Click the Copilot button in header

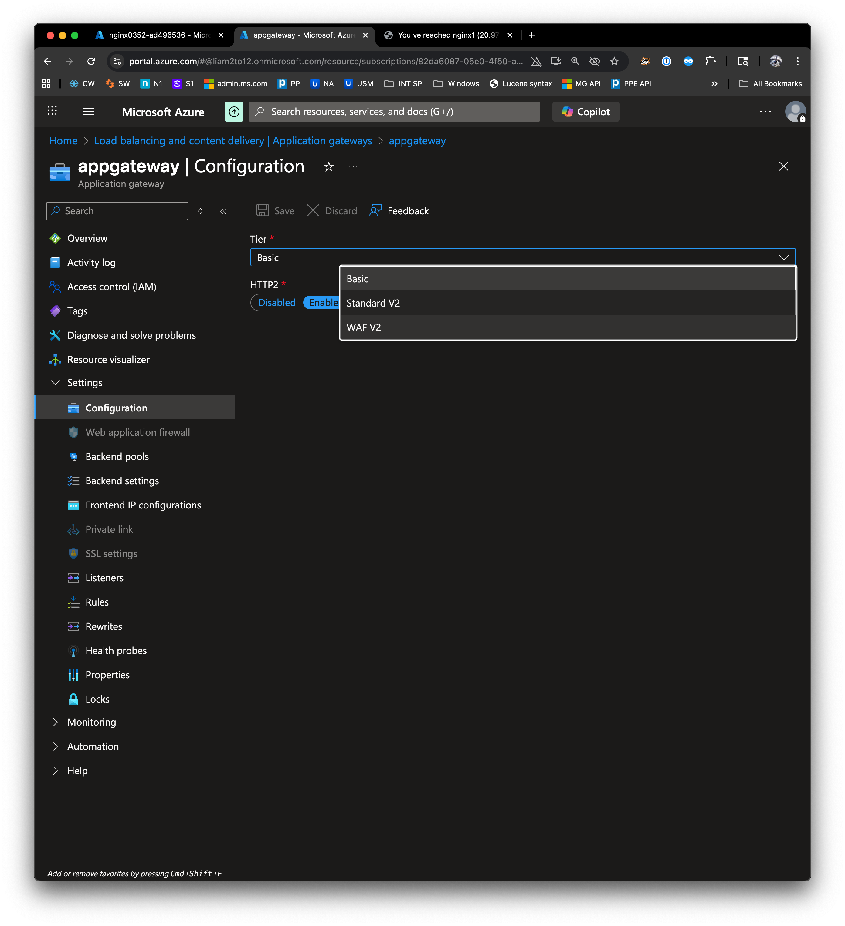[585, 112]
